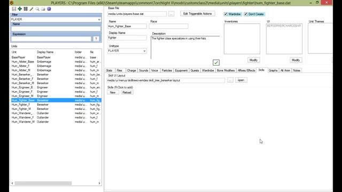Select the Hum_Fighter_F unit row
The height and width of the screenshot is (192, 342).
56,105
